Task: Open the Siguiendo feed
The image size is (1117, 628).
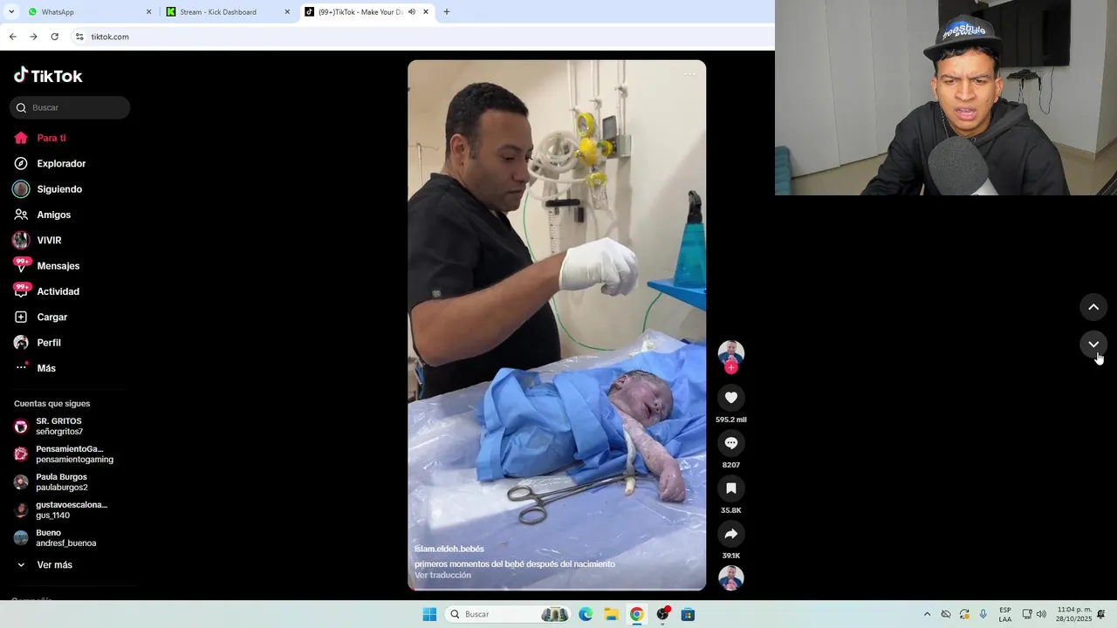Action: point(59,189)
